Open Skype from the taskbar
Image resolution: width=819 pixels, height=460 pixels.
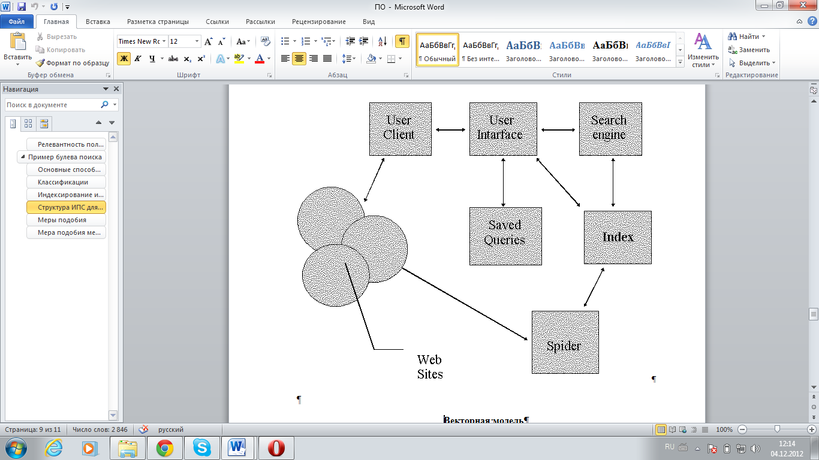[x=201, y=447]
